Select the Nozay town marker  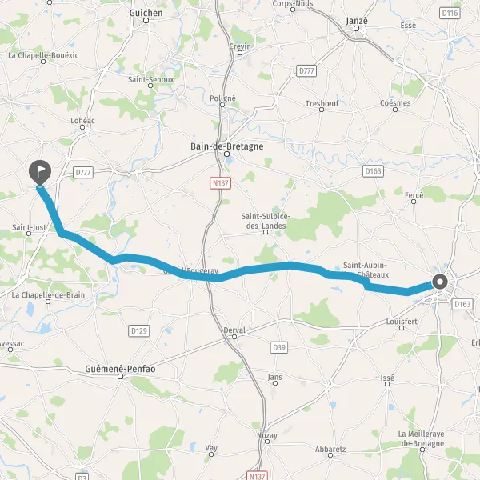267,442
